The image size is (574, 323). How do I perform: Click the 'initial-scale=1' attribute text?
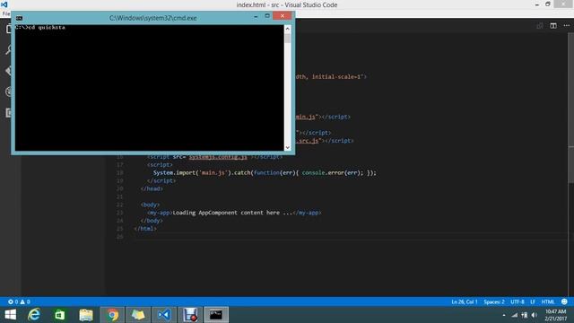coord(336,77)
